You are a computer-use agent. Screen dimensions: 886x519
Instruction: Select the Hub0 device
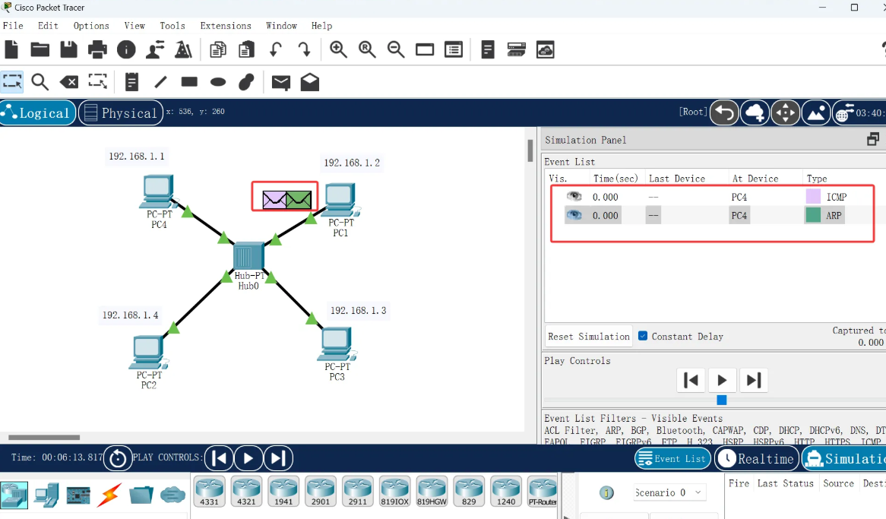[248, 256]
